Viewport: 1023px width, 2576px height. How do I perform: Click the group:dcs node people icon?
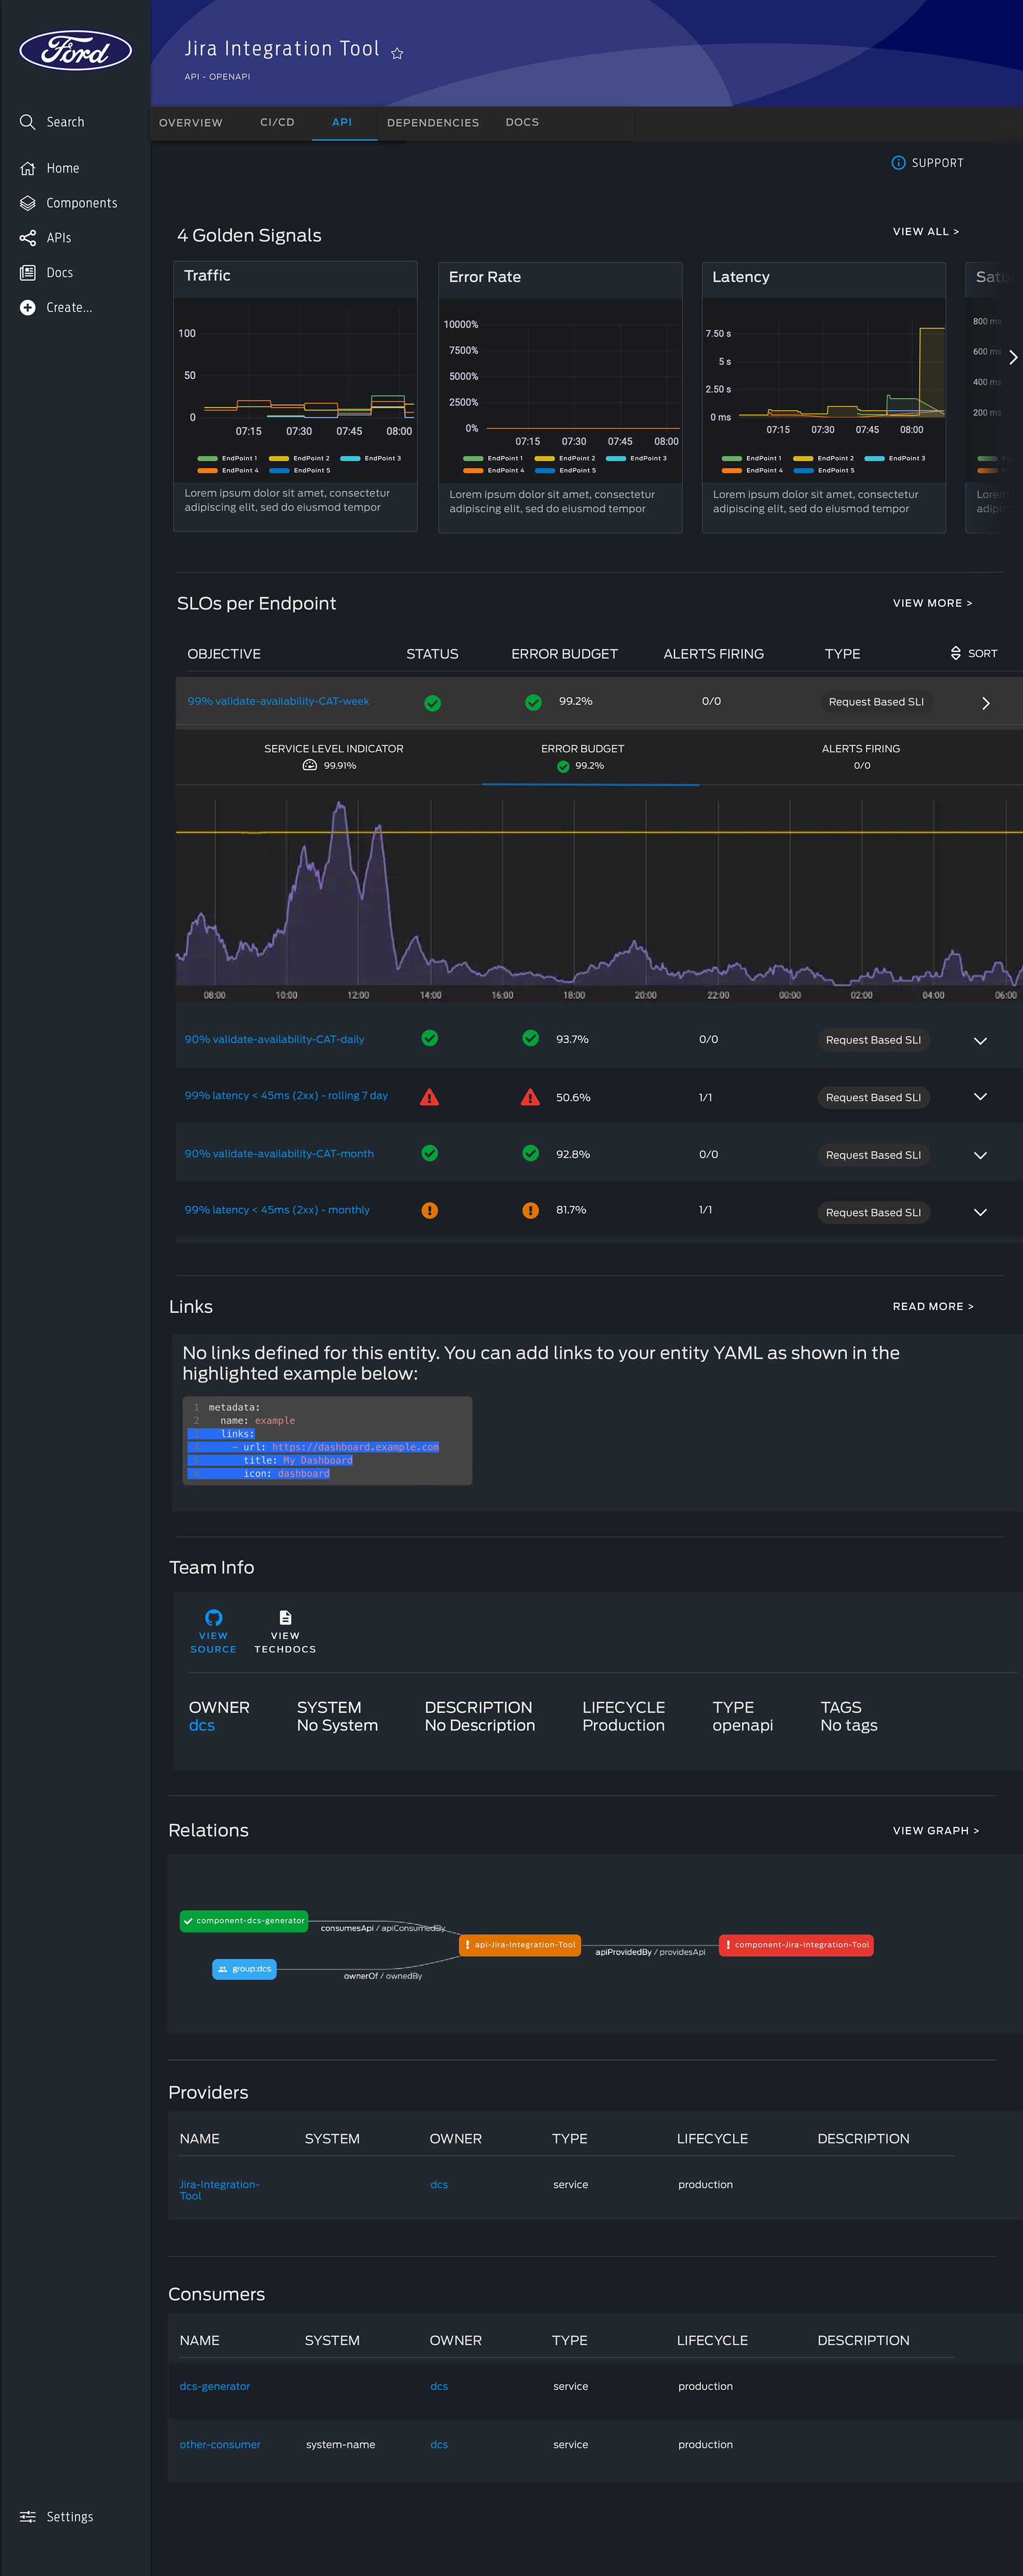pyautogui.click(x=222, y=1969)
